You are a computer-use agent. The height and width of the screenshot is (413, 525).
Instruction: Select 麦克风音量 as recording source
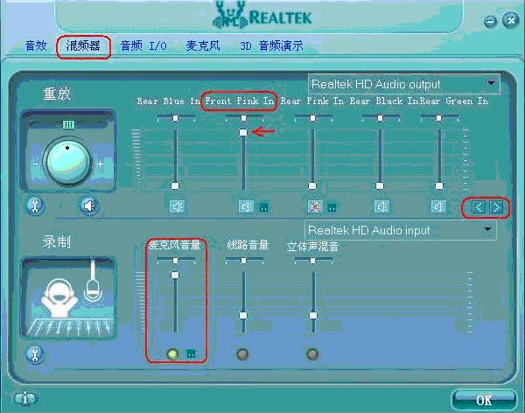(172, 353)
